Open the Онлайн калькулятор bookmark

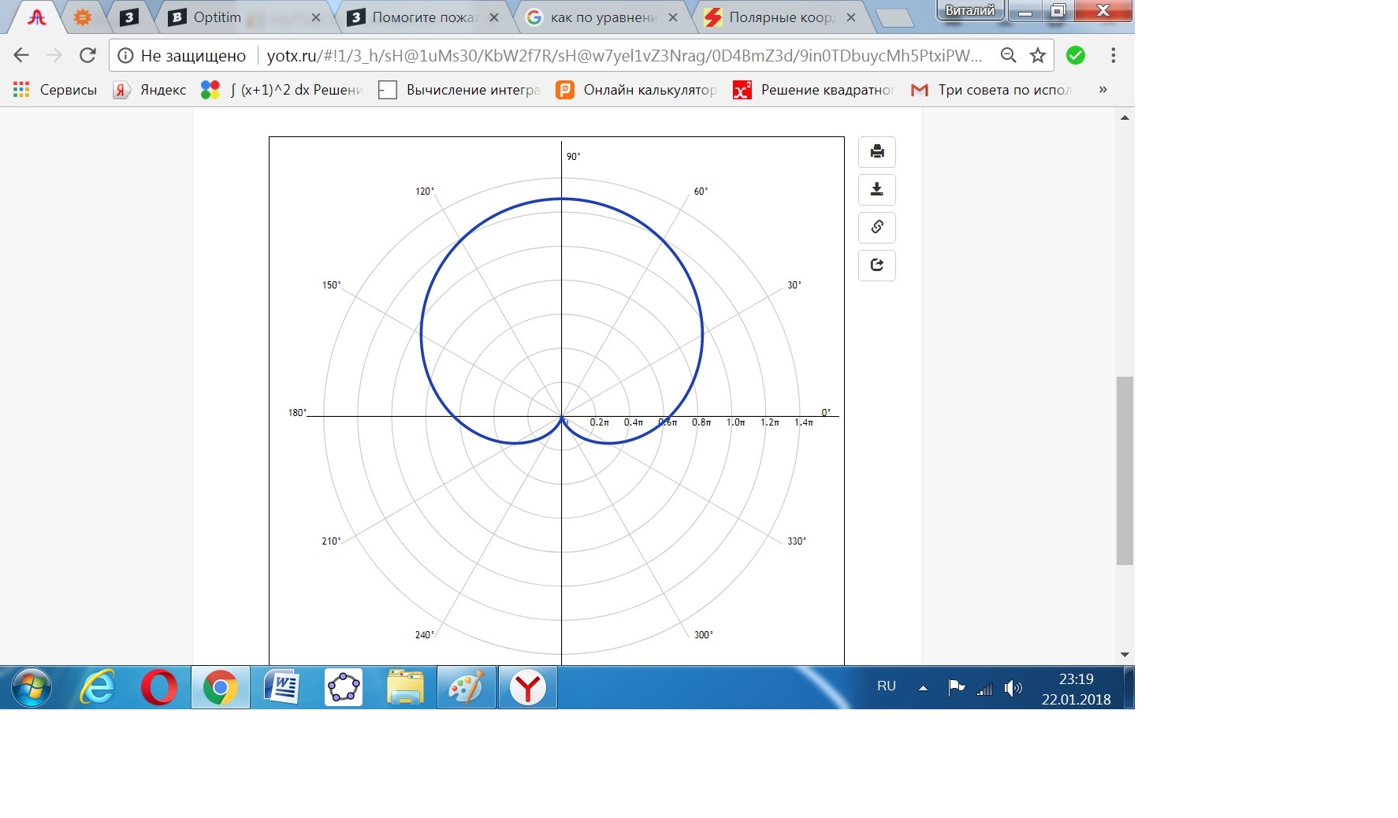(x=637, y=90)
